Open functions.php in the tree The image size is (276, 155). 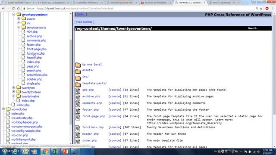click(x=35, y=53)
